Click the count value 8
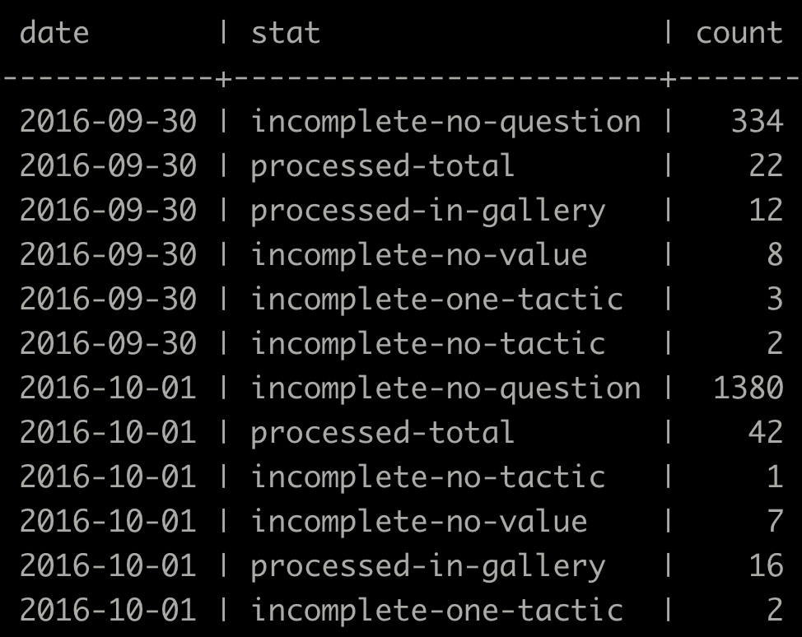This screenshot has height=637, width=802. (774, 255)
